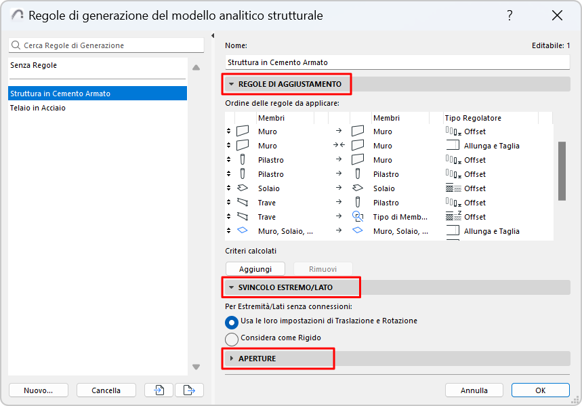582x406 pixels.
Task: Select Usa le loro impostazioni radio option
Action: pos(231,321)
